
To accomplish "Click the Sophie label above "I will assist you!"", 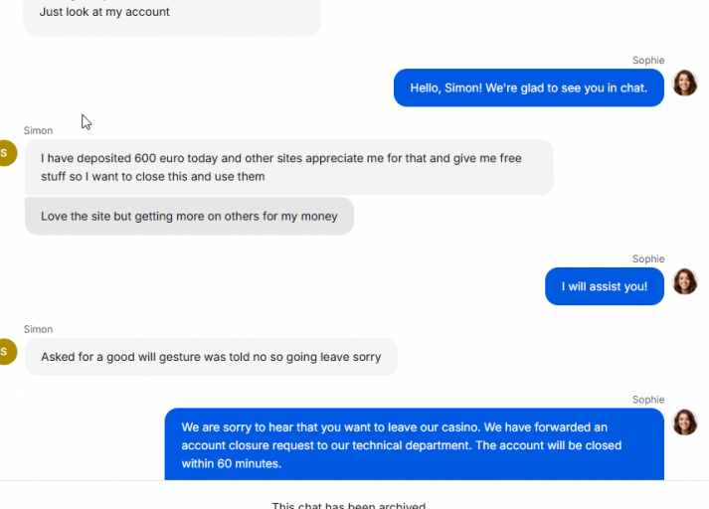I will pos(648,258).
